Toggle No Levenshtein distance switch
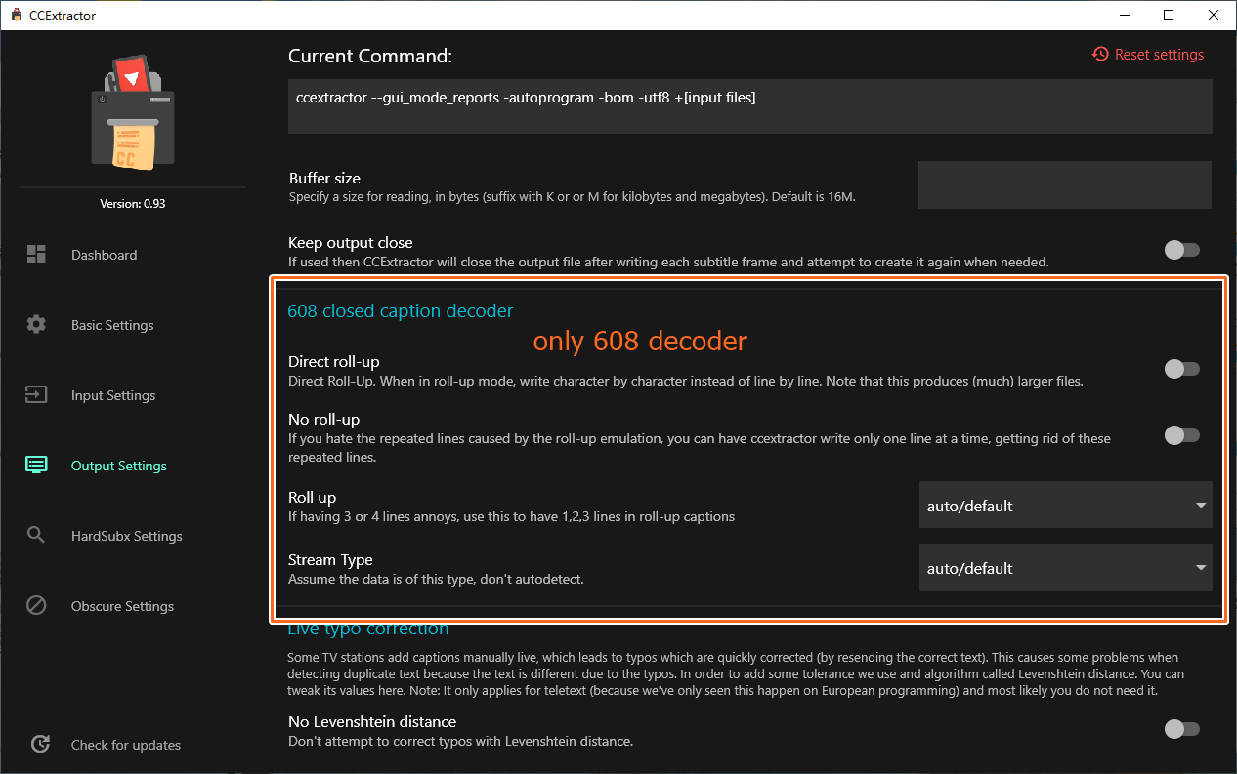Image resolution: width=1237 pixels, height=774 pixels. point(1182,729)
